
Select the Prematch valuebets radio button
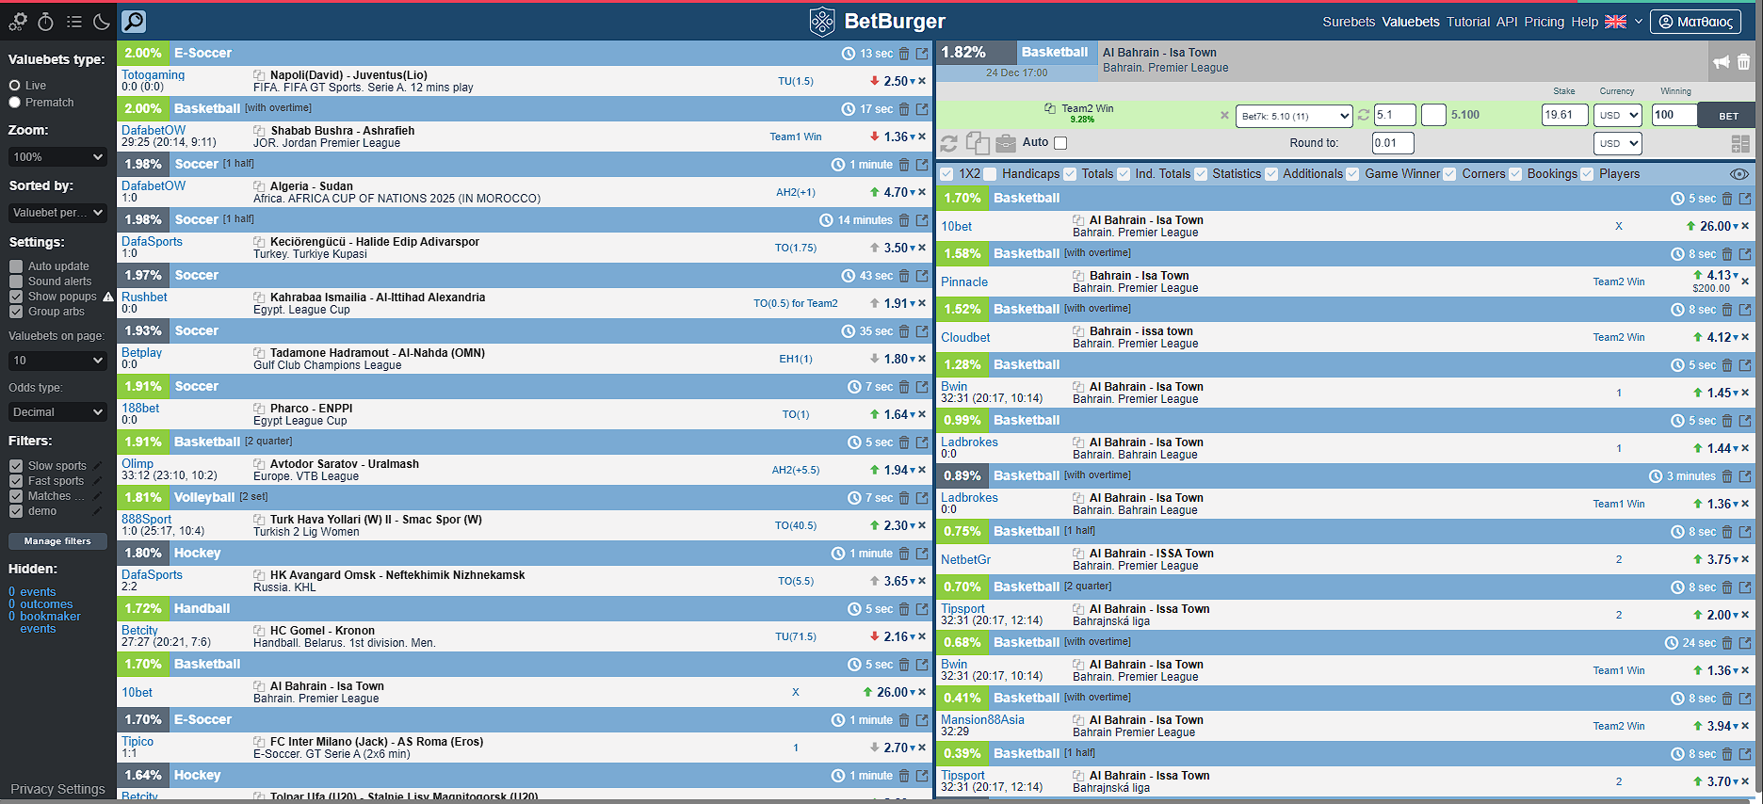click(14, 103)
